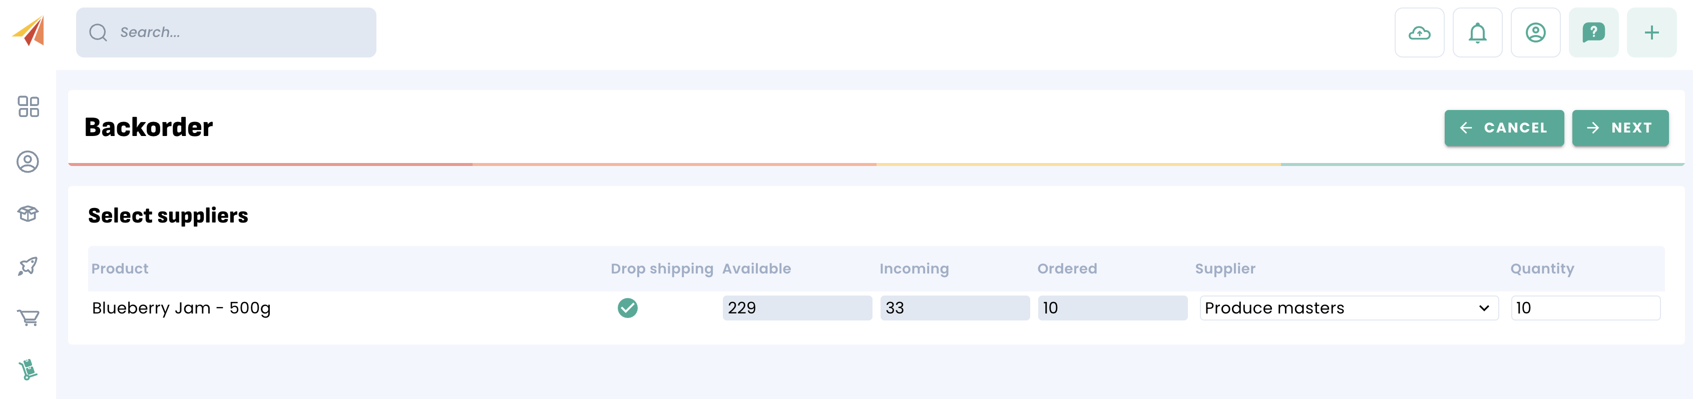Open the contacts icon in sidebar
Image resolution: width=1693 pixels, height=399 pixels.
(28, 161)
